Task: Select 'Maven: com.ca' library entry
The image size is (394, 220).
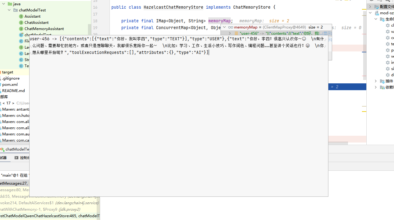Action: click(16, 140)
